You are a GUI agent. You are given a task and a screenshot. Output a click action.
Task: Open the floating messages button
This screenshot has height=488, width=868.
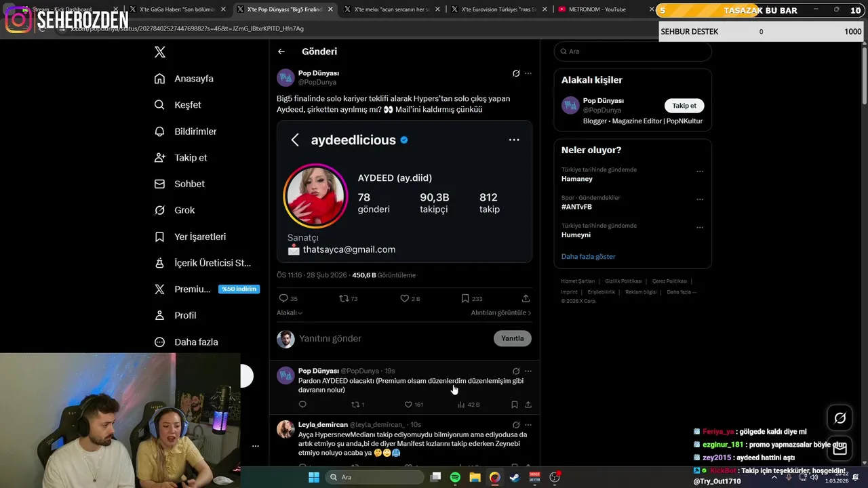[840, 448]
